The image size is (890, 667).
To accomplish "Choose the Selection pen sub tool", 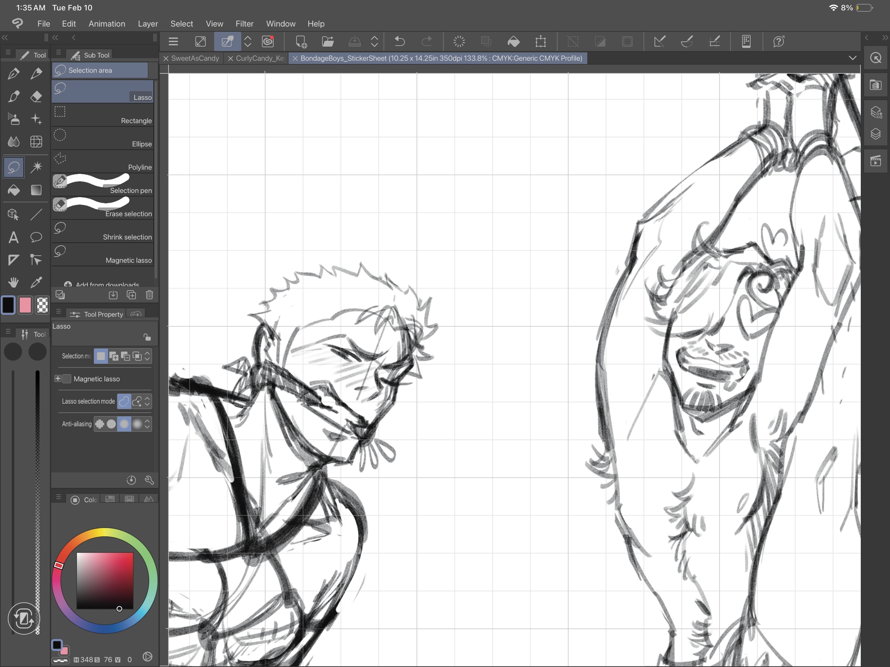I will 103,185.
